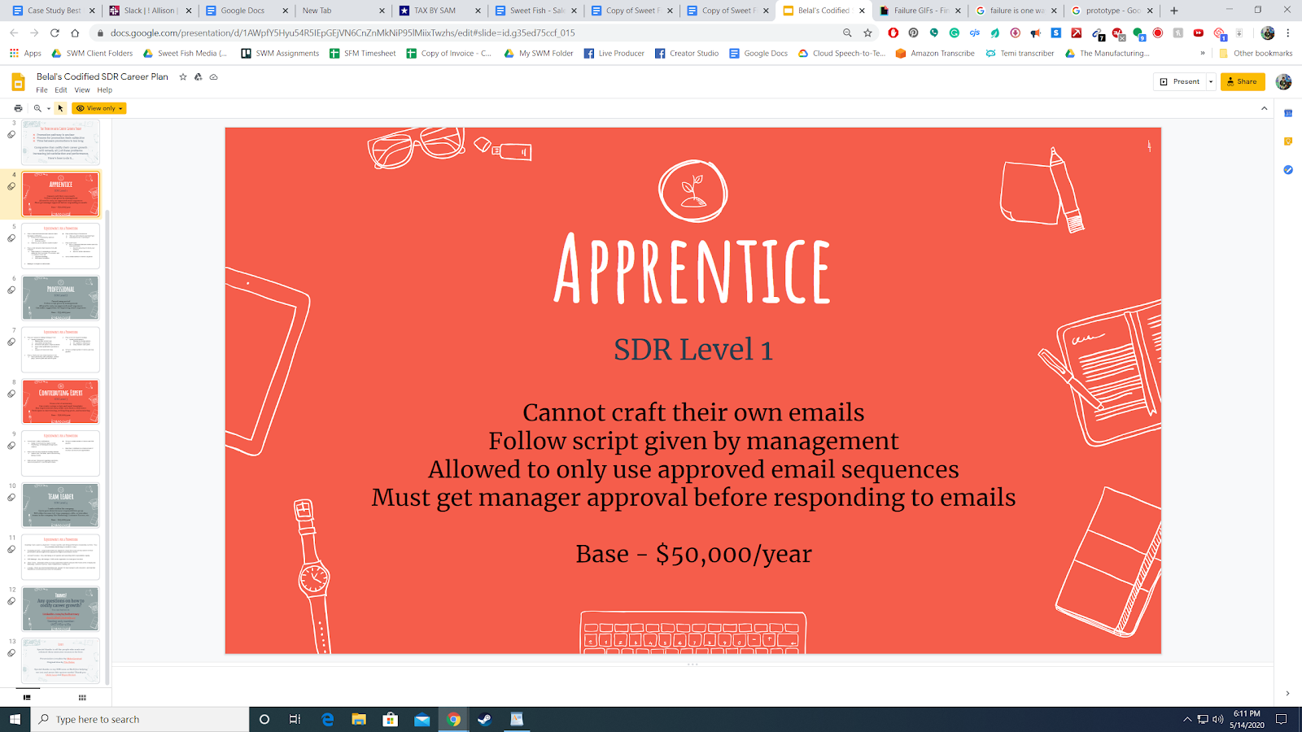Select the Professional slide 6 thumbnail
This screenshot has height=732, width=1302.
pos(60,298)
